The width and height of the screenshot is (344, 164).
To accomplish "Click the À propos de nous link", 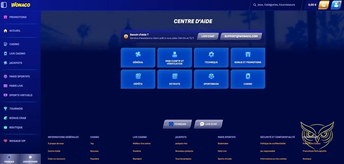I will click(56, 144).
